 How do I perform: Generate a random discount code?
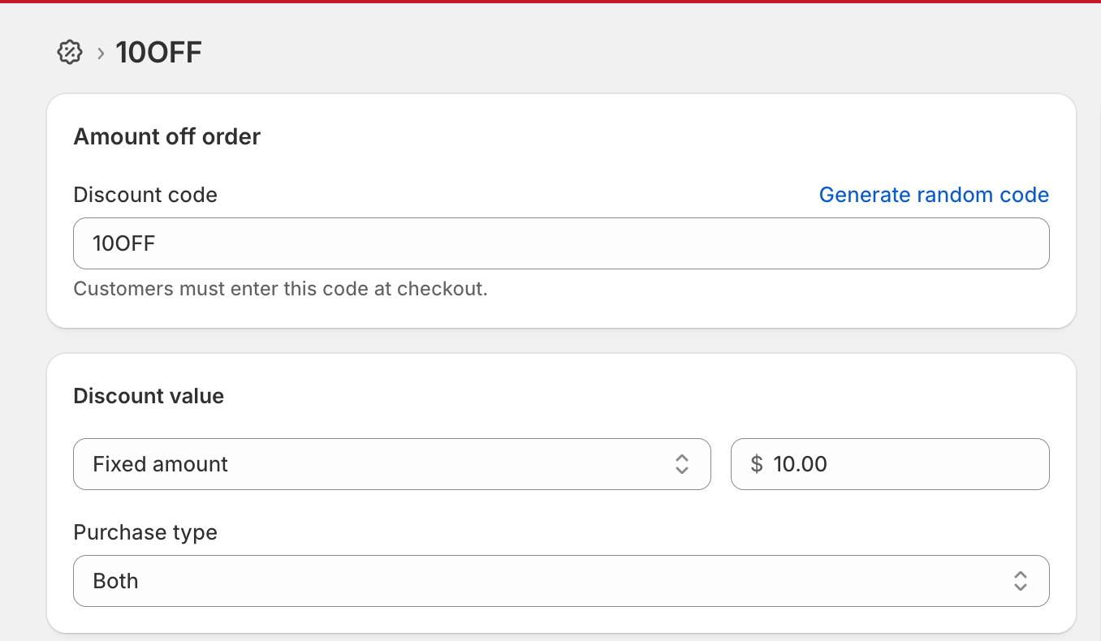click(934, 195)
